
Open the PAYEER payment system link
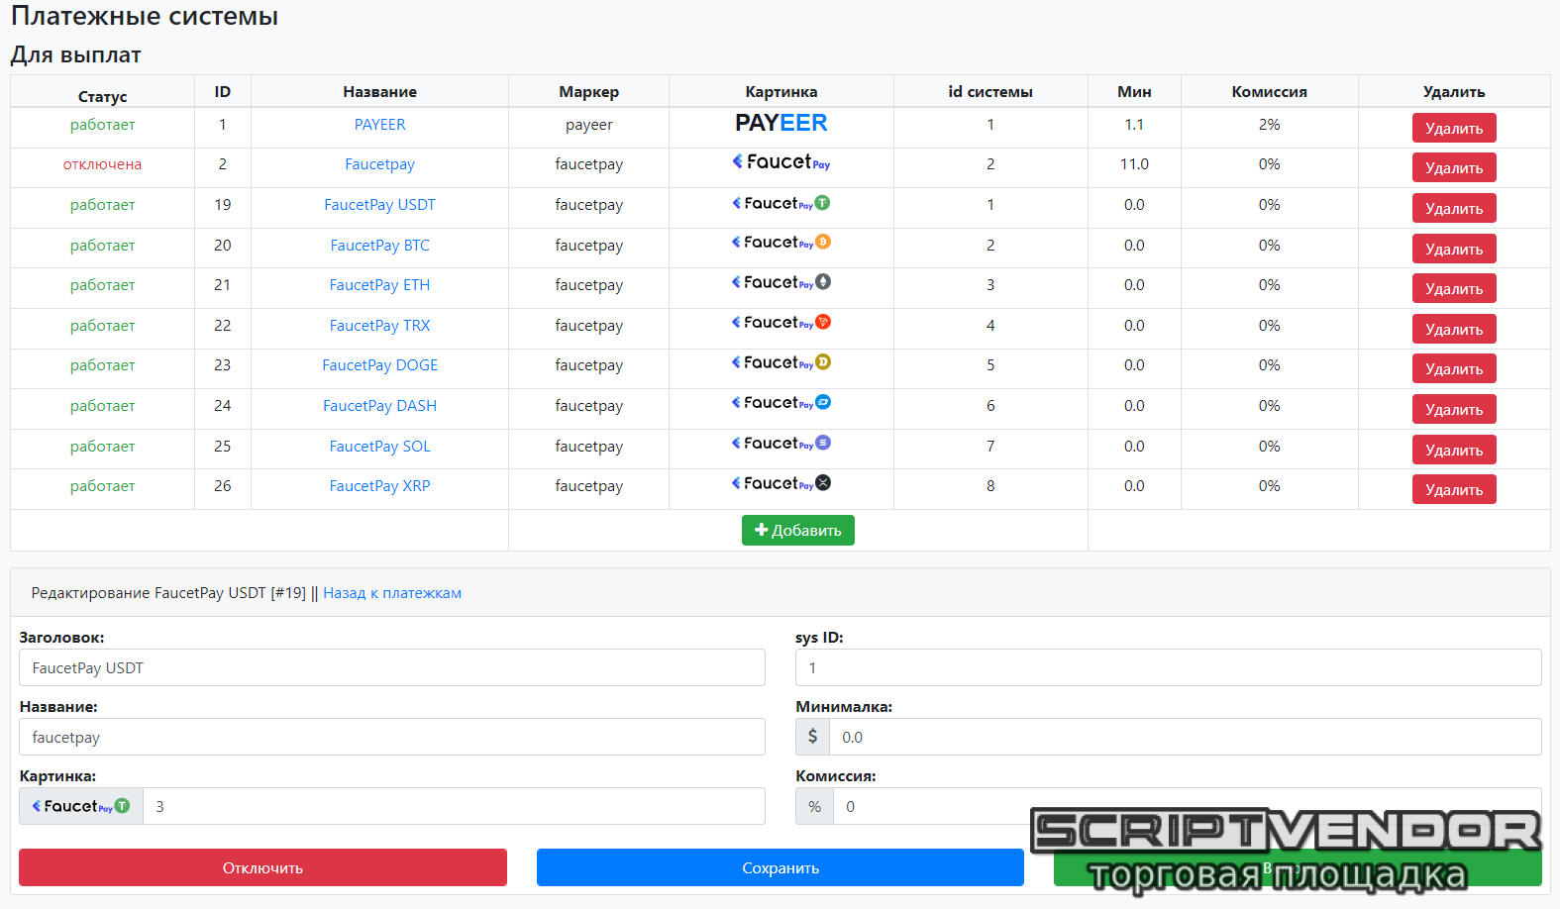pyautogui.click(x=380, y=125)
